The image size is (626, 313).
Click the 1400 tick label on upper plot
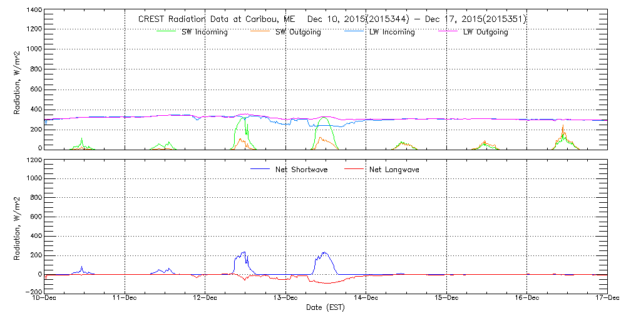(x=33, y=11)
